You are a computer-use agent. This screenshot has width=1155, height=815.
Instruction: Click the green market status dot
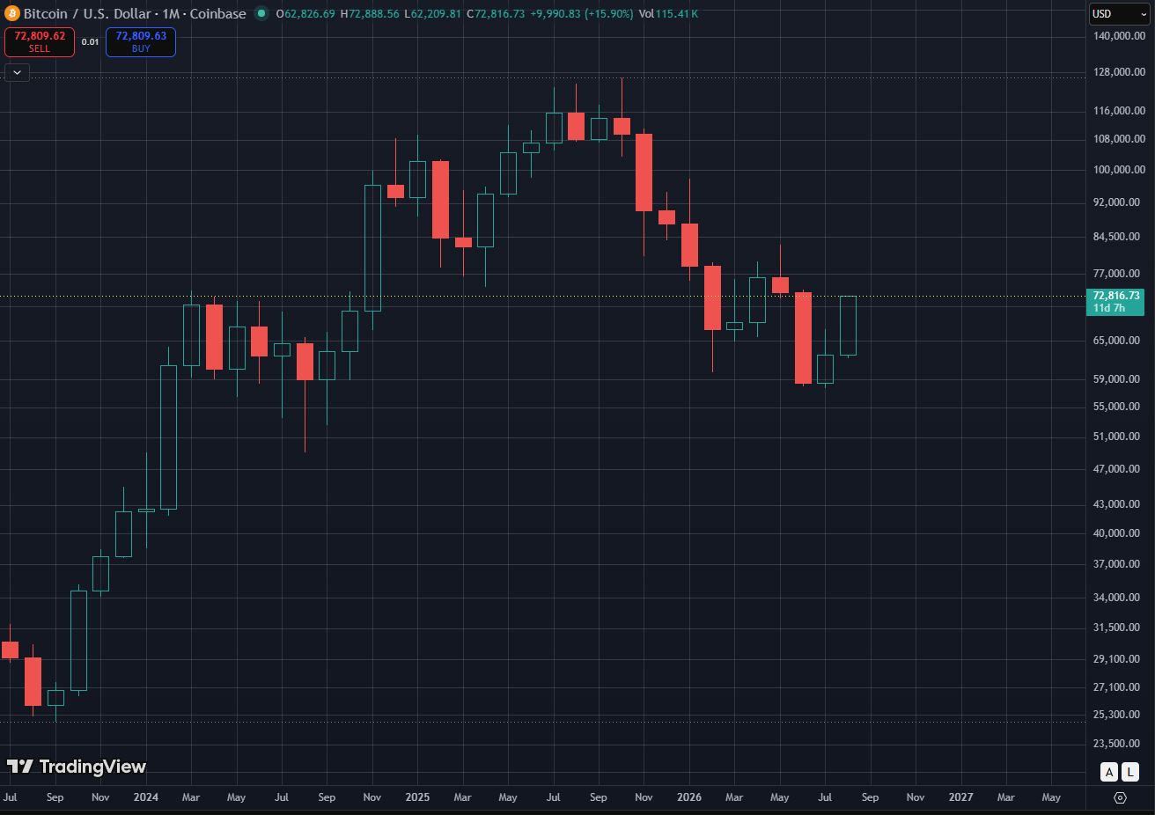[x=261, y=14]
